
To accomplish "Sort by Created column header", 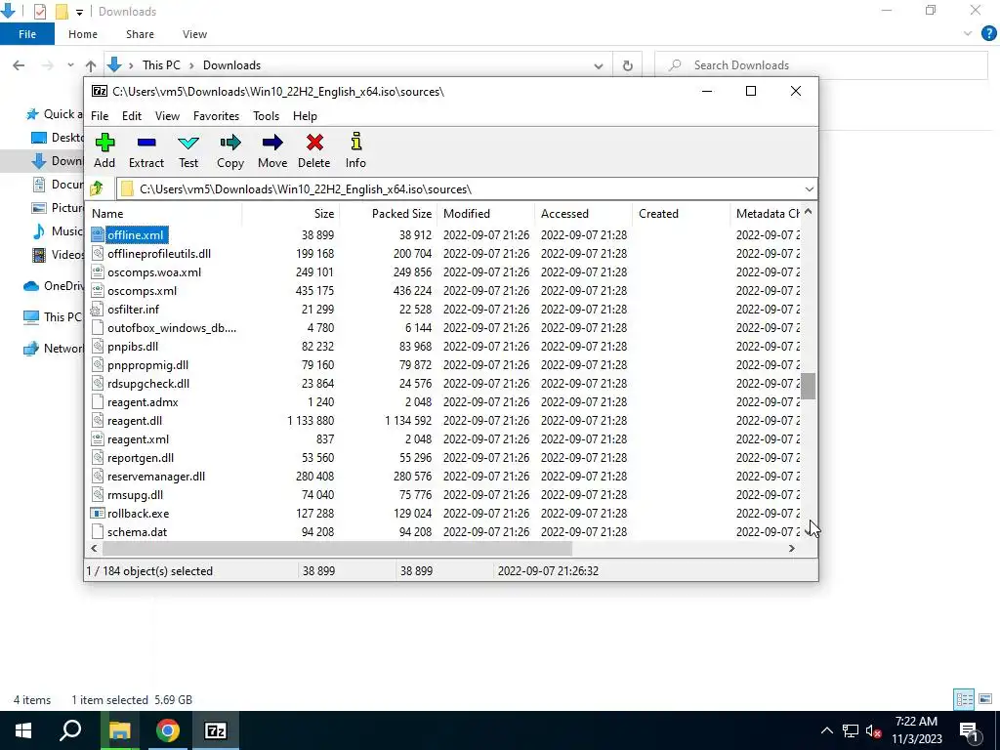I will [x=681, y=214].
